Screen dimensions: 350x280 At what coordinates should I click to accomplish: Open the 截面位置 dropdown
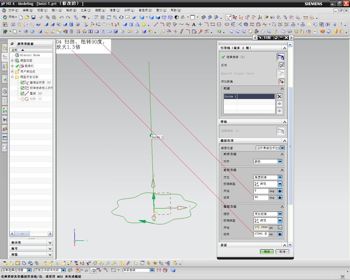pyautogui.click(x=282, y=148)
